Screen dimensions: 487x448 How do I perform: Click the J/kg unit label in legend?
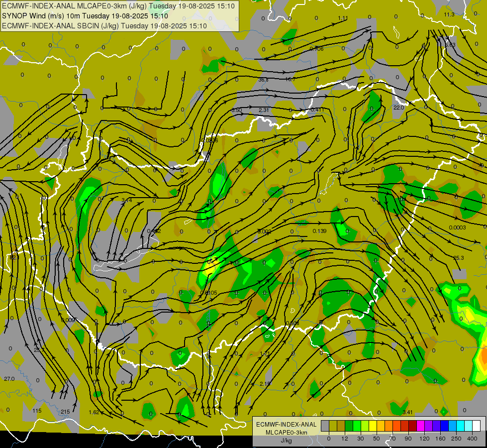pyautogui.click(x=287, y=441)
